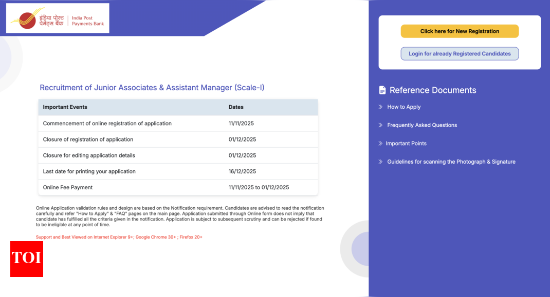
Task: Click the TOI logo watermark
Action: tap(26, 259)
